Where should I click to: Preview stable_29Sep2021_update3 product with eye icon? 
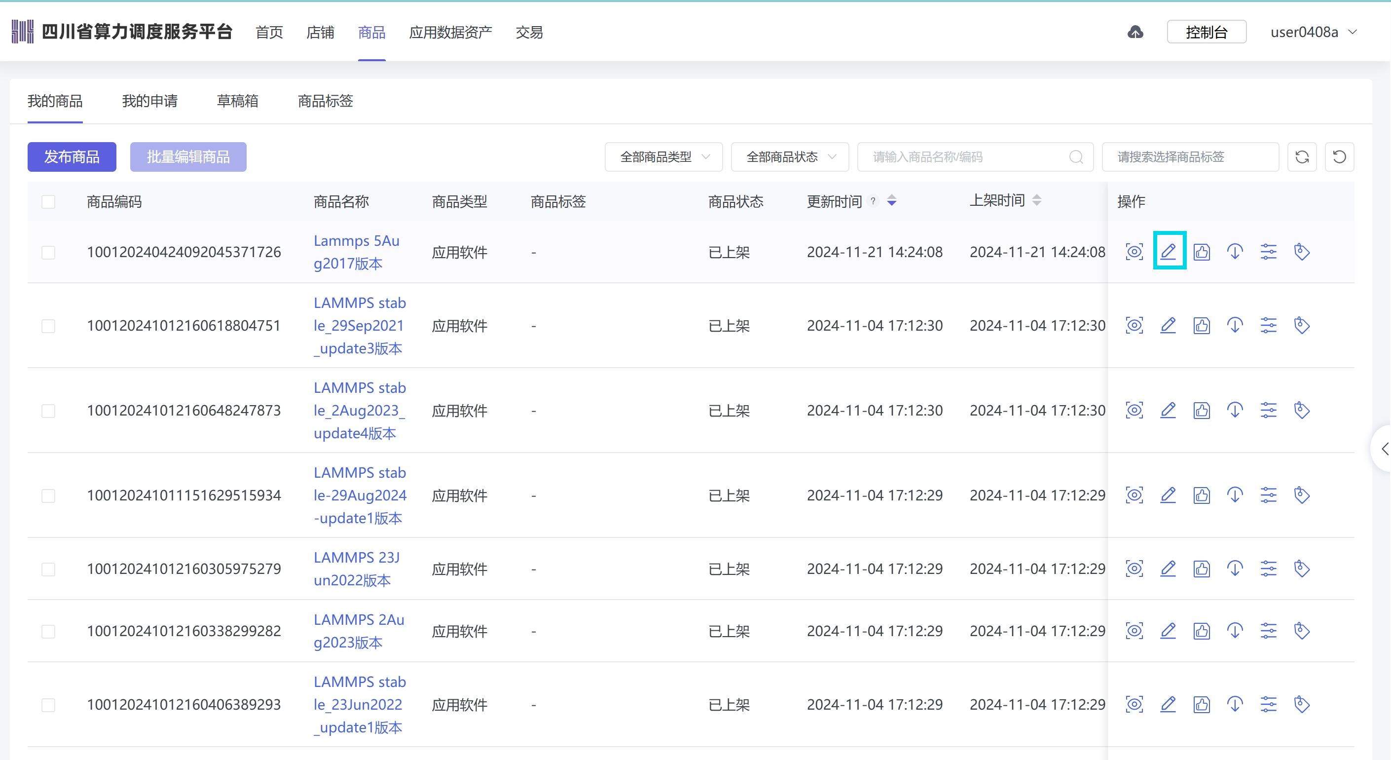[x=1134, y=325]
